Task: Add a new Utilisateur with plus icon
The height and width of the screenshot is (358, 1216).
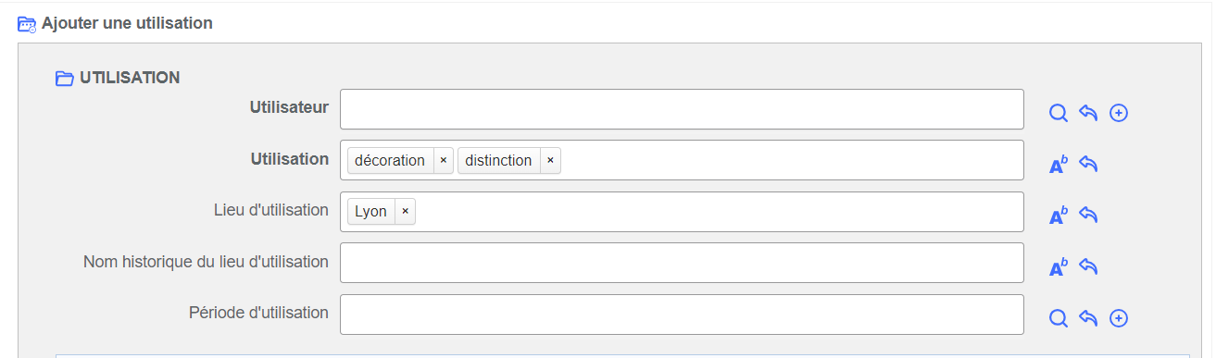Action: click(x=1119, y=113)
